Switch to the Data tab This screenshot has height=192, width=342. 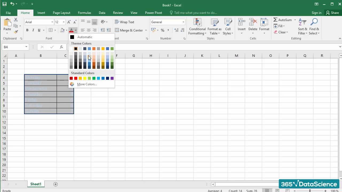click(x=102, y=13)
